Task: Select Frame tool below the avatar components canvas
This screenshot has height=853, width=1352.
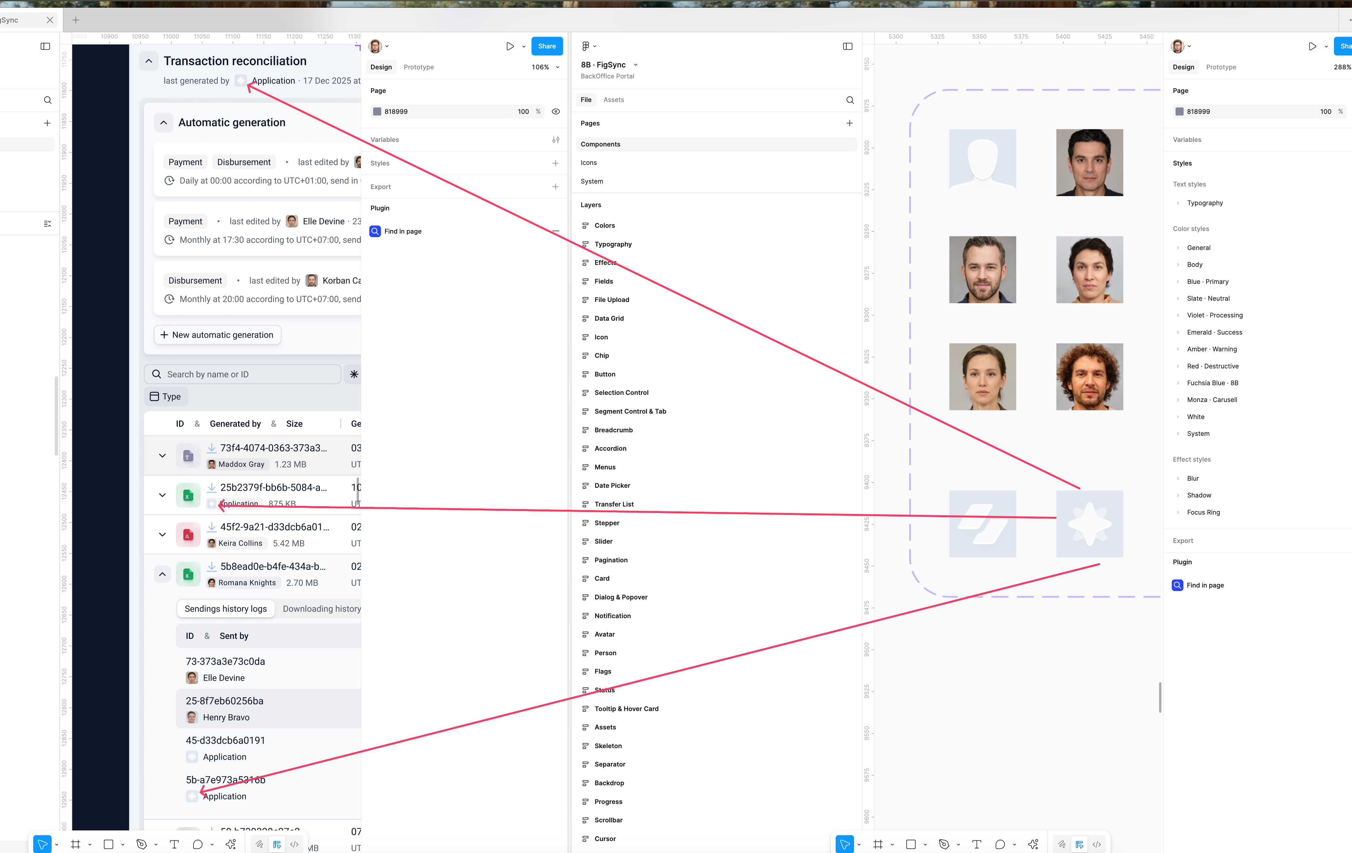Action: (878, 844)
